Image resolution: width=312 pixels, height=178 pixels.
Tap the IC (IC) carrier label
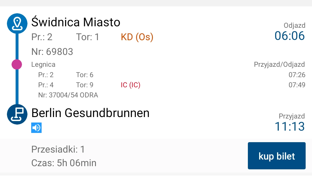click(x=130, y=85)
